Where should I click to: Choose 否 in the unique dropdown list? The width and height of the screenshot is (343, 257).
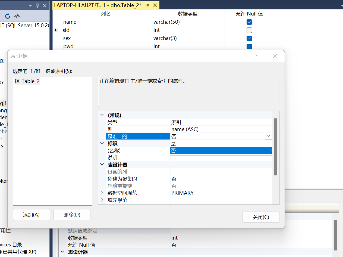pyautogui.click(x=221, y=151)
